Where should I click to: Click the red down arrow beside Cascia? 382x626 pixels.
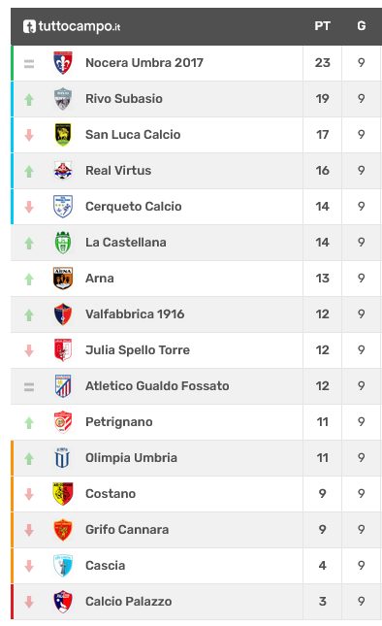[x=29, y=566]
